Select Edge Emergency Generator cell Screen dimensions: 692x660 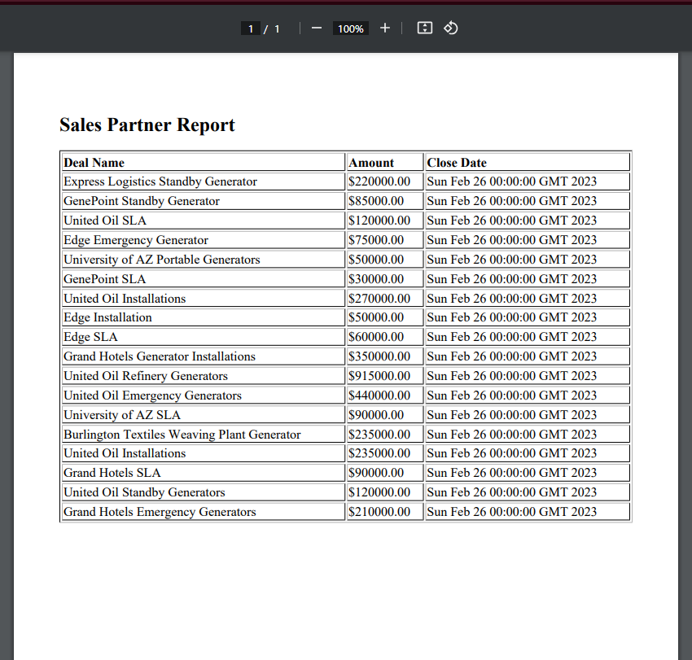pyautogui.click(x=204, y=239)
